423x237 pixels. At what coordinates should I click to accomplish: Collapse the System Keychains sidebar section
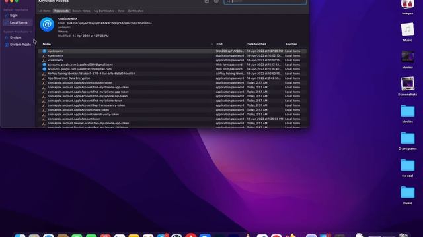pos(31,32)
